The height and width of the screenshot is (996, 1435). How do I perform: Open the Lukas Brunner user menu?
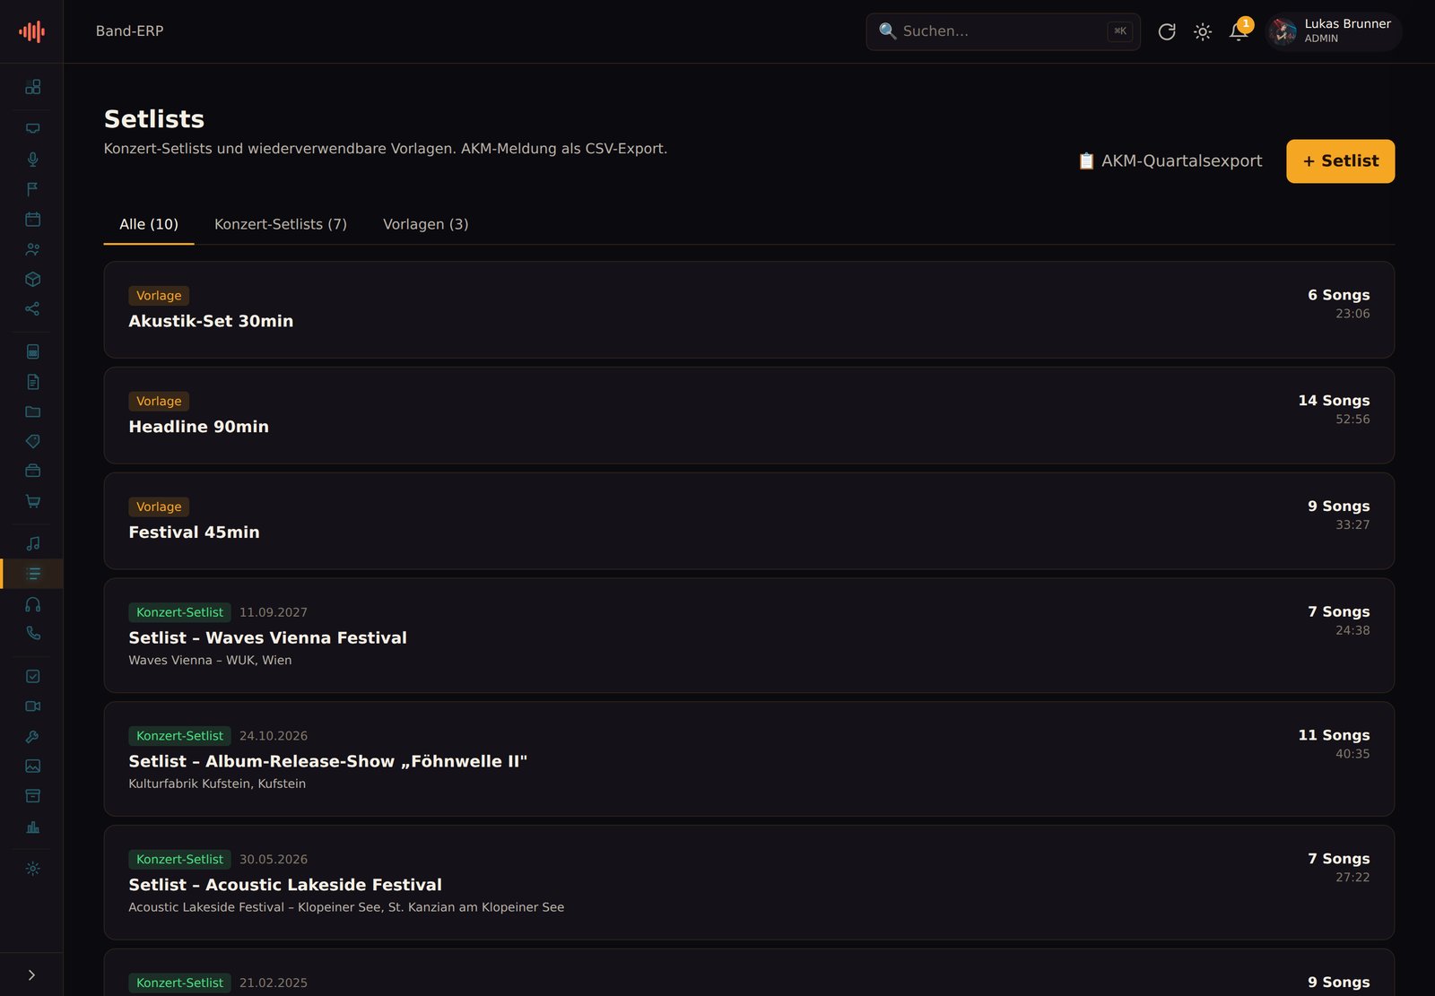coord(1333,31)
